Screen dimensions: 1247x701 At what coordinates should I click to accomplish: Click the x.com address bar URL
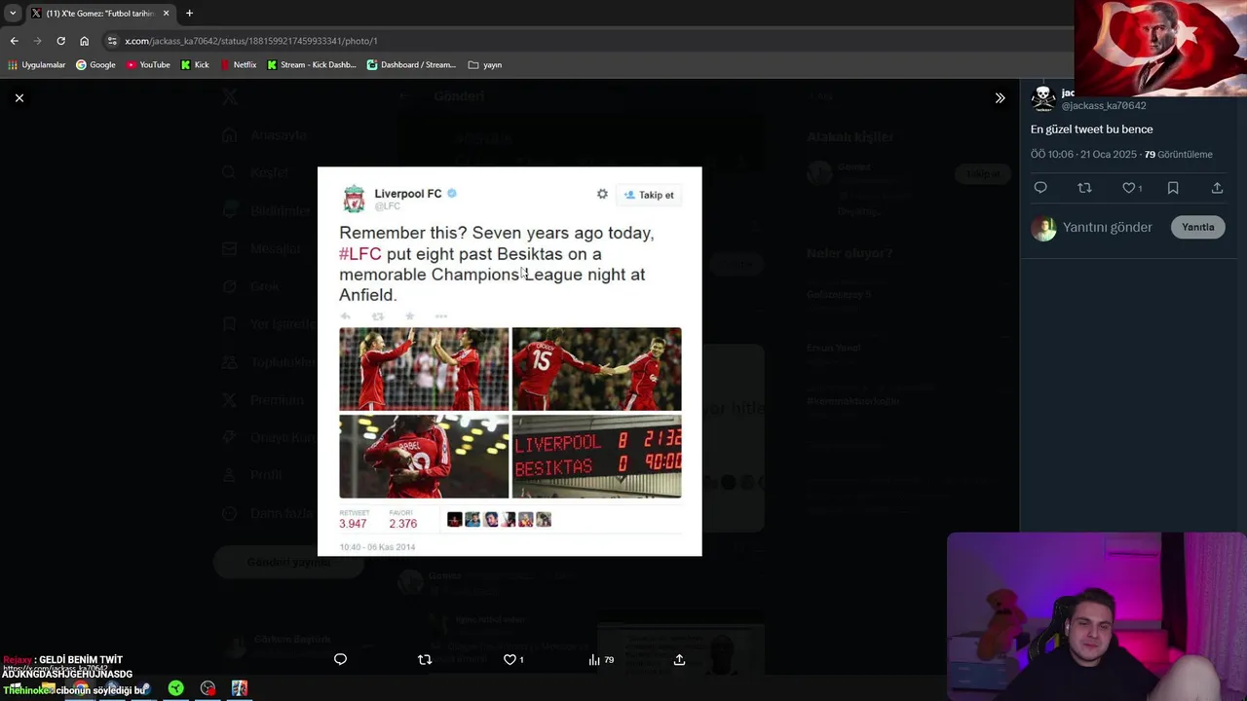[250, 41]
